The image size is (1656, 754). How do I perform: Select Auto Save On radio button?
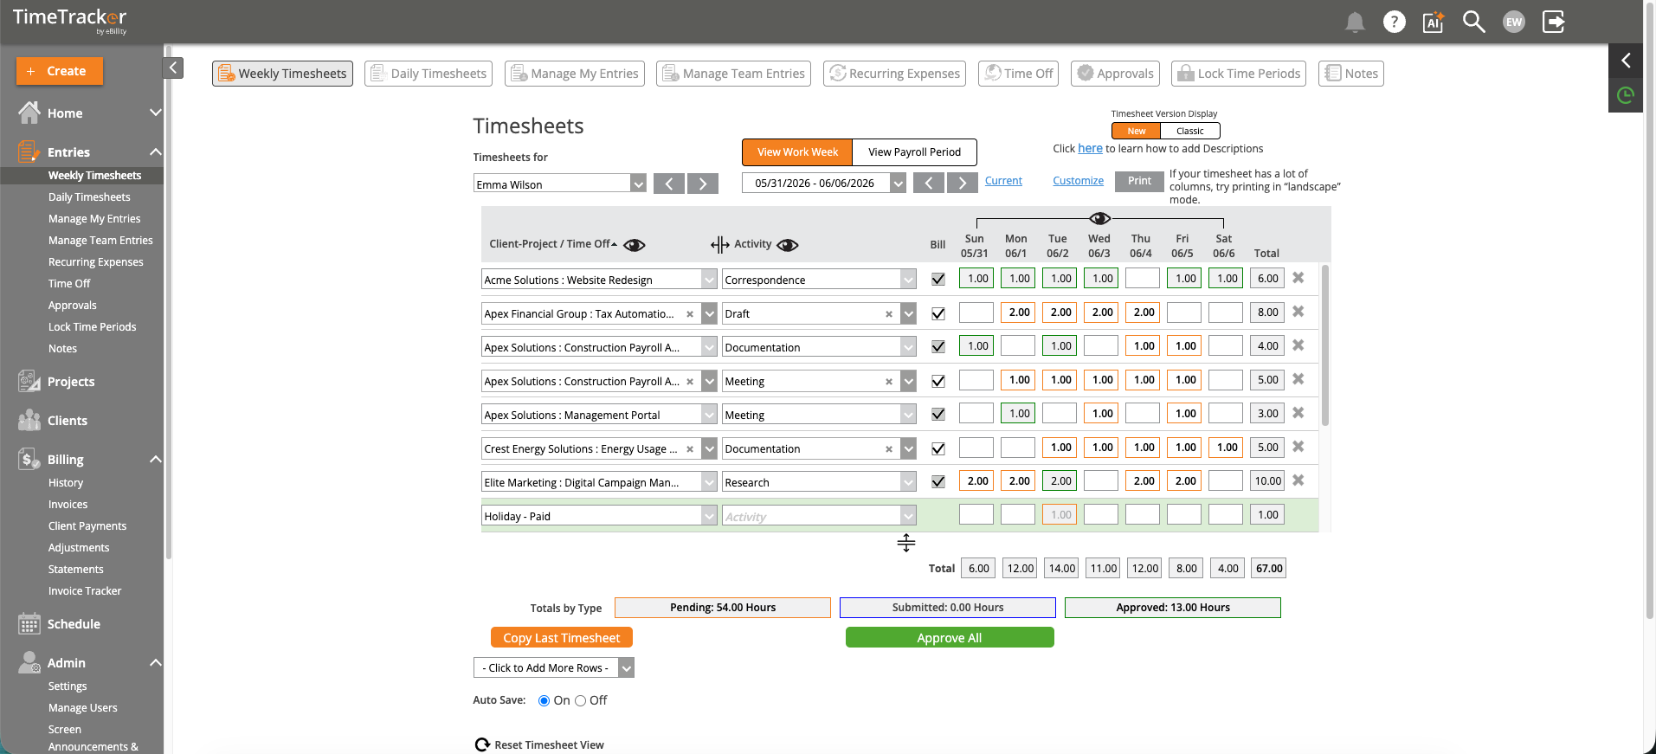[544, 700]
